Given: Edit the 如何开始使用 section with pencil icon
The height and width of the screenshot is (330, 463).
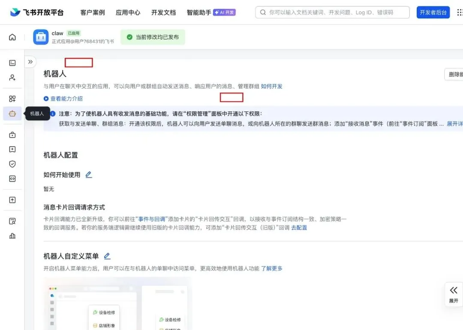Looking at the screenshot, I should point(89,175).
